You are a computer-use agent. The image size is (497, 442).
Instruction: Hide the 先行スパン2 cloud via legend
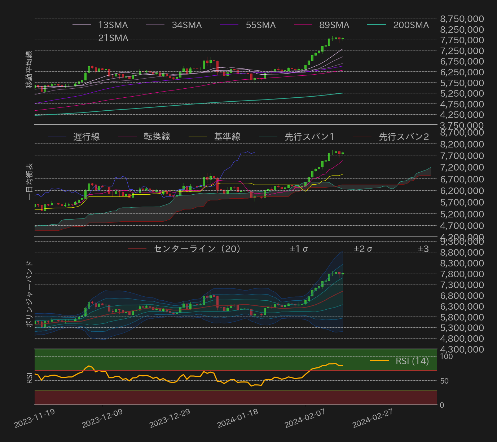(x=403, y=137)
